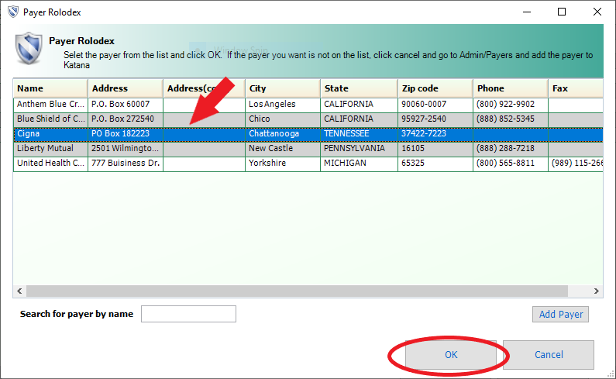
Task: Click the MICHIGAN state cell
Action: (x=359, y=163)
